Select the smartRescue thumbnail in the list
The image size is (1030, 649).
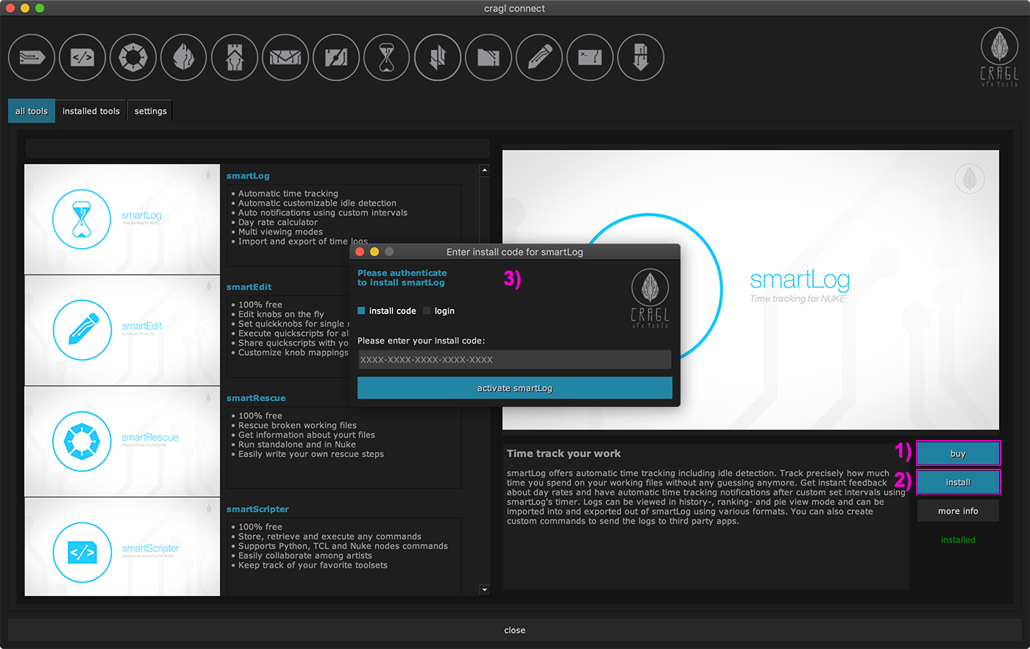122,441
